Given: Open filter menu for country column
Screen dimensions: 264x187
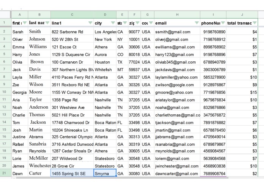Looking at the screenshot, I should (x=151, y=23).
